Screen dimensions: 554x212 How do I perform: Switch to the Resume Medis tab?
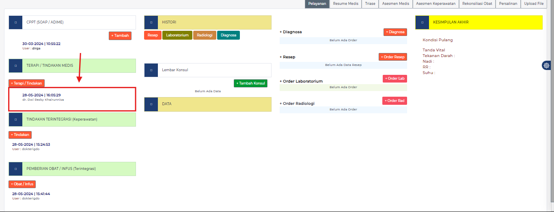[345, 4]
